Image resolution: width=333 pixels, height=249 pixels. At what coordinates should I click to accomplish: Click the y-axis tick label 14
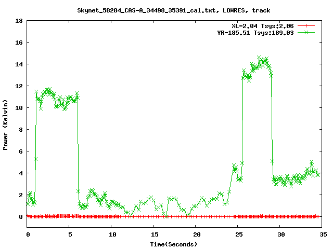tap(19, 64)
